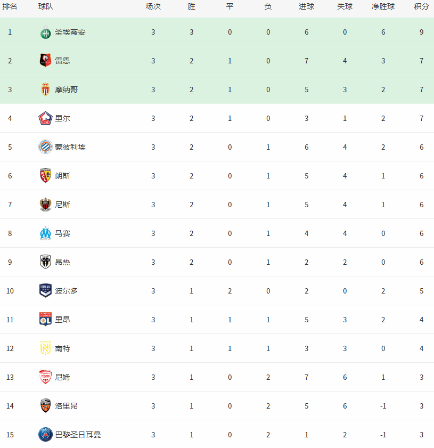This screenshot has width=434, height=448.
Task: Select the 尼姆 team name
Action: [x=62, y=377]
